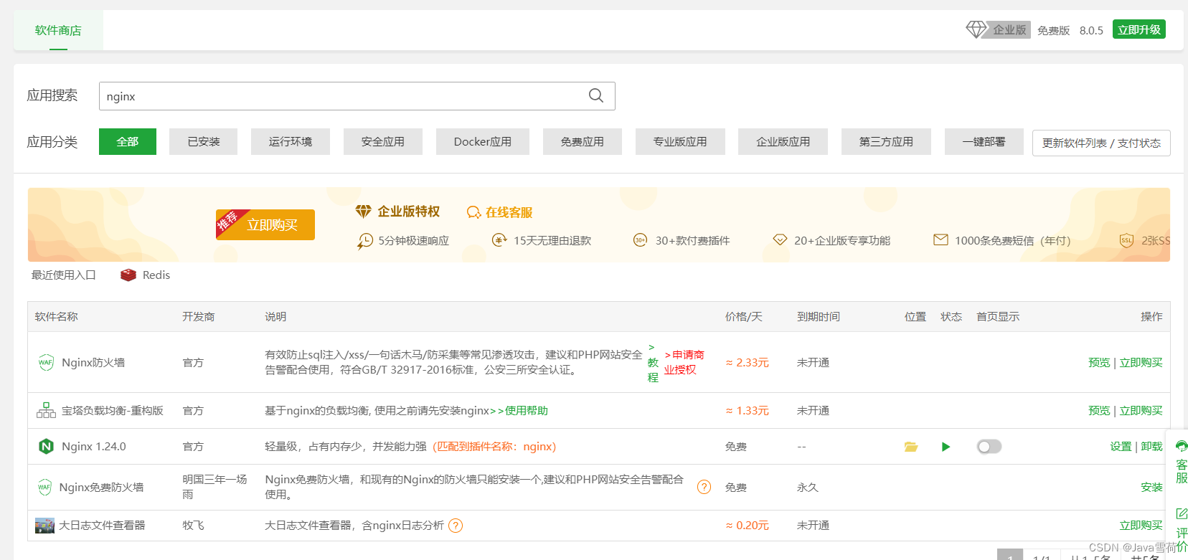Open help icon for Nginx免费防火墙 description
The width and height of the screenshot is (1188, 560).
[704, 487]
